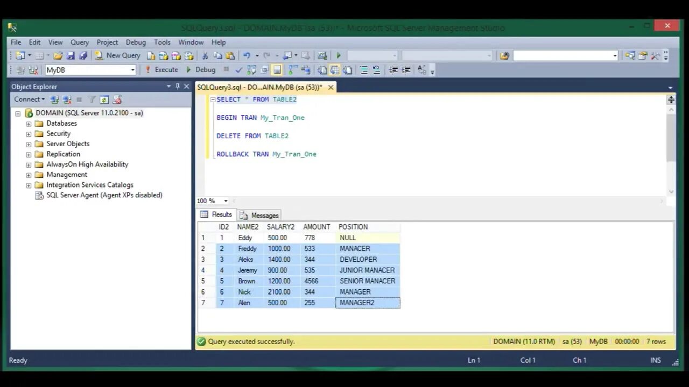Viewport: 689px width, 387px height.
Task: Open the empty find combo box dropdown
Action: point(615,55)
